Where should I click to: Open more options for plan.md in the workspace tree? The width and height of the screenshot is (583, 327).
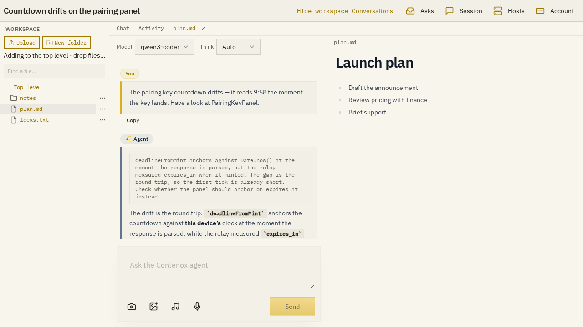point(102,109)
